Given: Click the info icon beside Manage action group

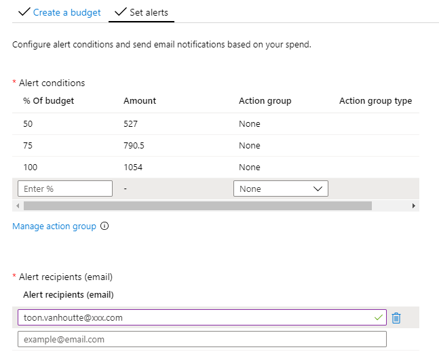Looking at the screenshot, I should click(104, 226).
